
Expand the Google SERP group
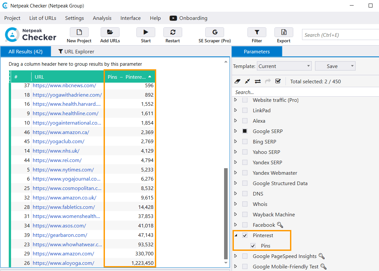(236, 131)
